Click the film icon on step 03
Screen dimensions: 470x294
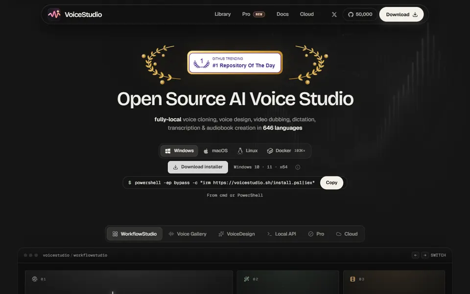pyautogui.click(x=352, y=279)
